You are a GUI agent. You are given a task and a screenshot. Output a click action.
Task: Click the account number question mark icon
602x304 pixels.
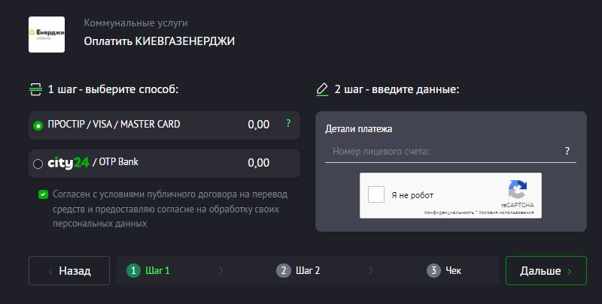click(567, 152)
